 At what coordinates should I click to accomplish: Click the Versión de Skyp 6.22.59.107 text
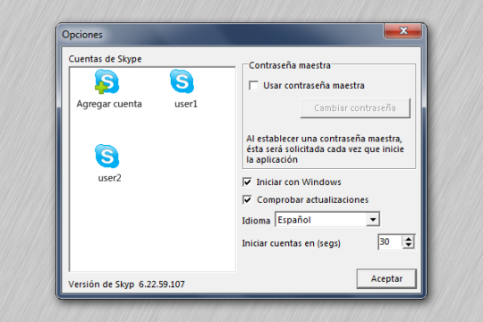[126, 284]
